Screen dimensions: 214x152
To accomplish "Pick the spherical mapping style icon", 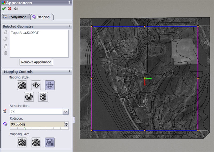I will click(29, 97).
